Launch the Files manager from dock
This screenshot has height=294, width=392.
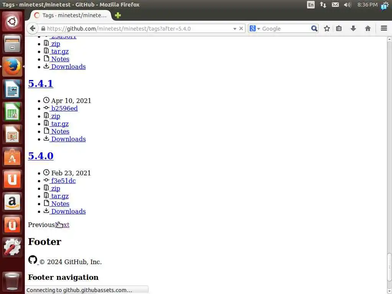12,44
